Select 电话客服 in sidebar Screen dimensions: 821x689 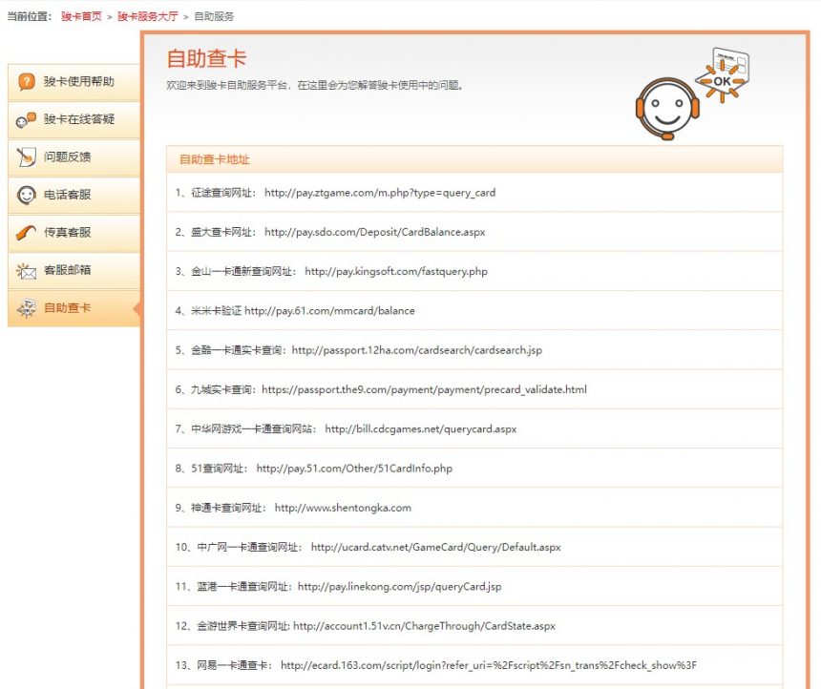point(74,196)
